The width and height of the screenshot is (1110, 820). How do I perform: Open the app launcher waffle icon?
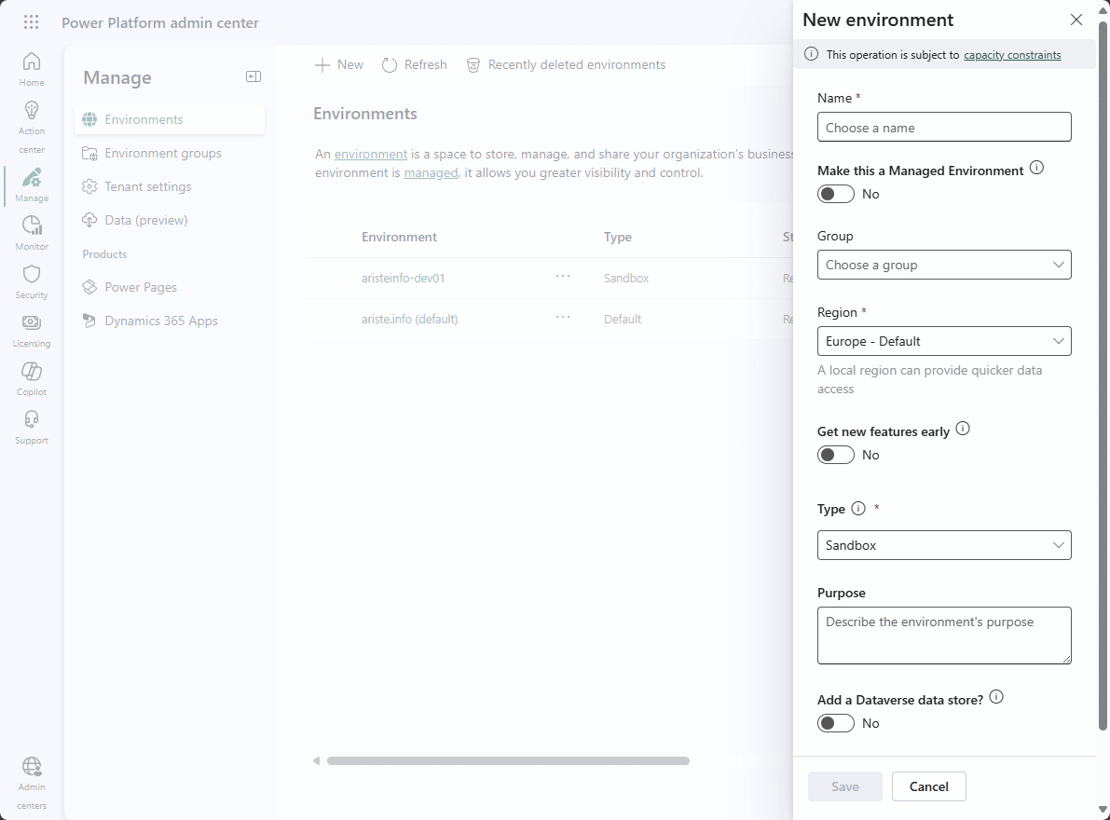tap(31, 22)
